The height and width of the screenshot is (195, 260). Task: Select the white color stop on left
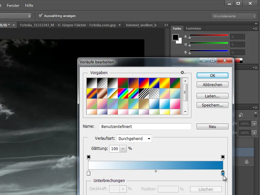click(x=88, y=173)
